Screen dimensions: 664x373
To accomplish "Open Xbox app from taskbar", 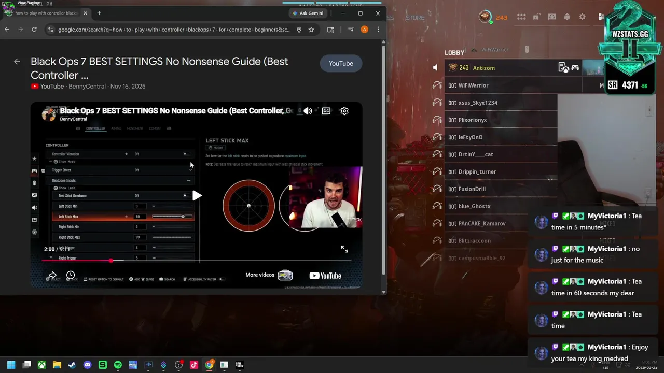I will [x=42, y=365].
